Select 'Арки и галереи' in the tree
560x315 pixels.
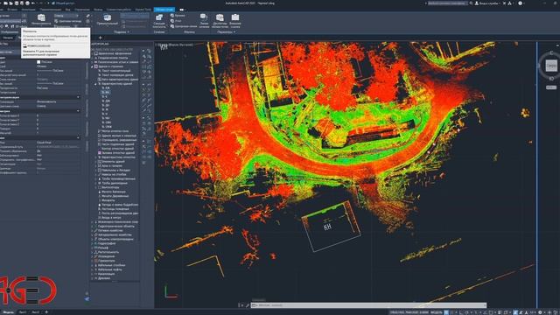109,165
